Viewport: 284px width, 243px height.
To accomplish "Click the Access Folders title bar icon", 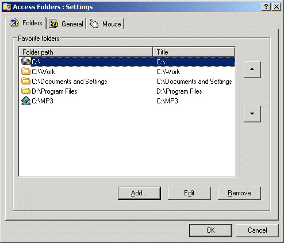I will (x=7, y=7).
